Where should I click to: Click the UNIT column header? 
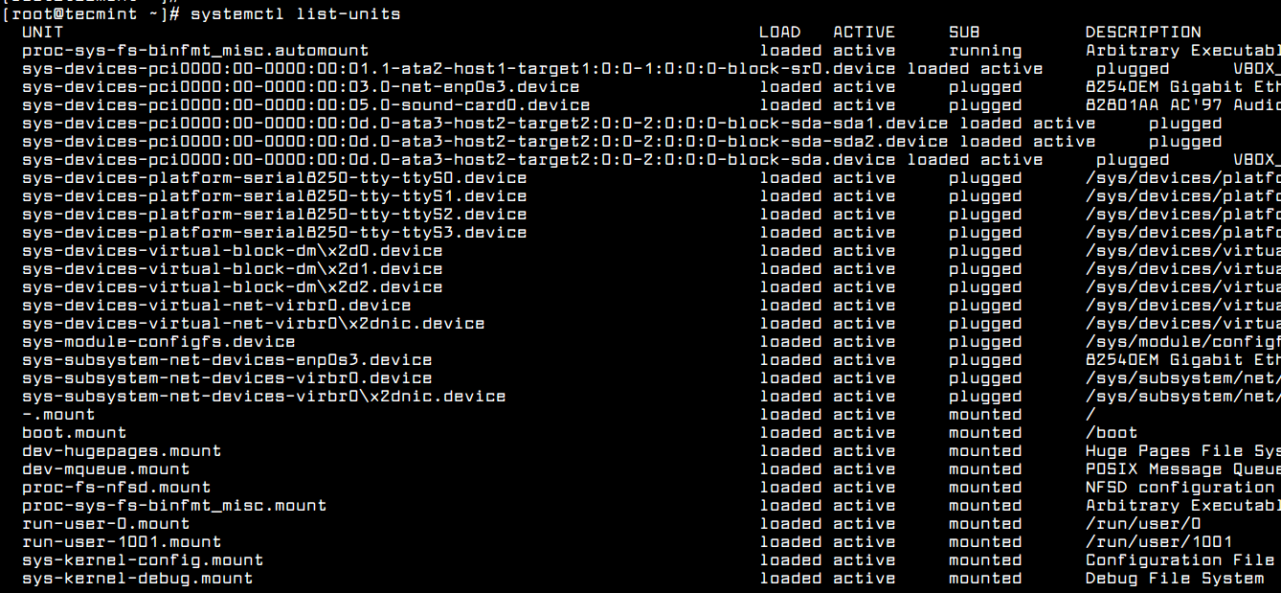(42, 33)
